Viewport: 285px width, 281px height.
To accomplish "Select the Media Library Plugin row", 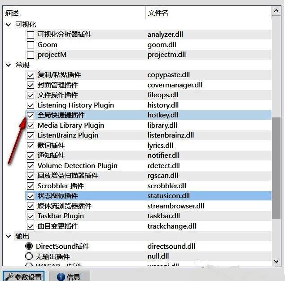I will pos(70,125).
